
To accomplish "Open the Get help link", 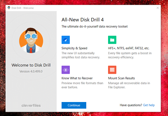I will 149,105.
